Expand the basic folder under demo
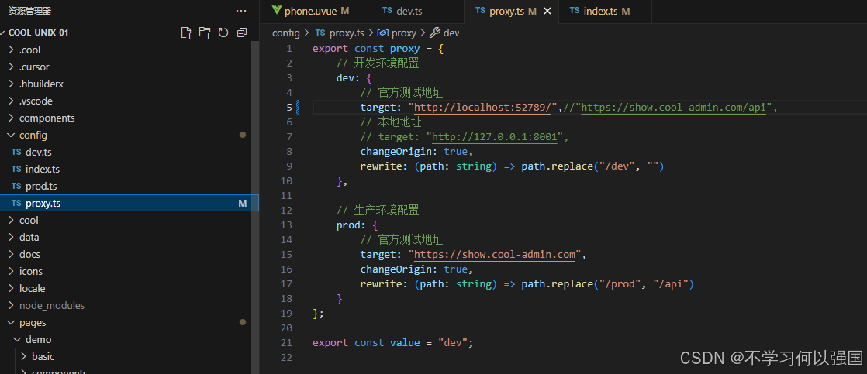867x374 pixels. point(130,356)
